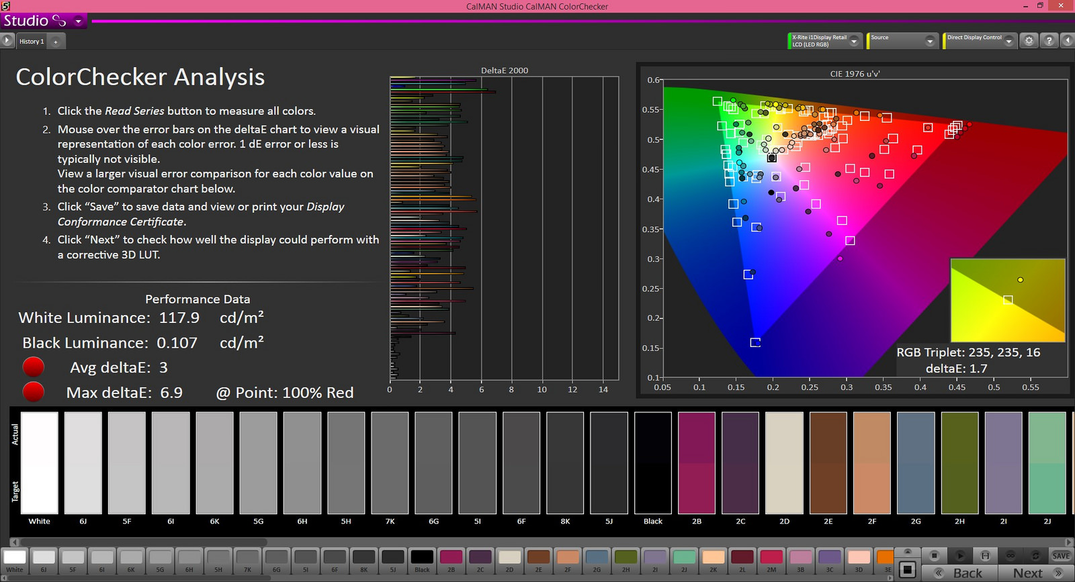Click the large 2H comparator swatch
Screen dimensions: 1075x582
coord(959,463)
